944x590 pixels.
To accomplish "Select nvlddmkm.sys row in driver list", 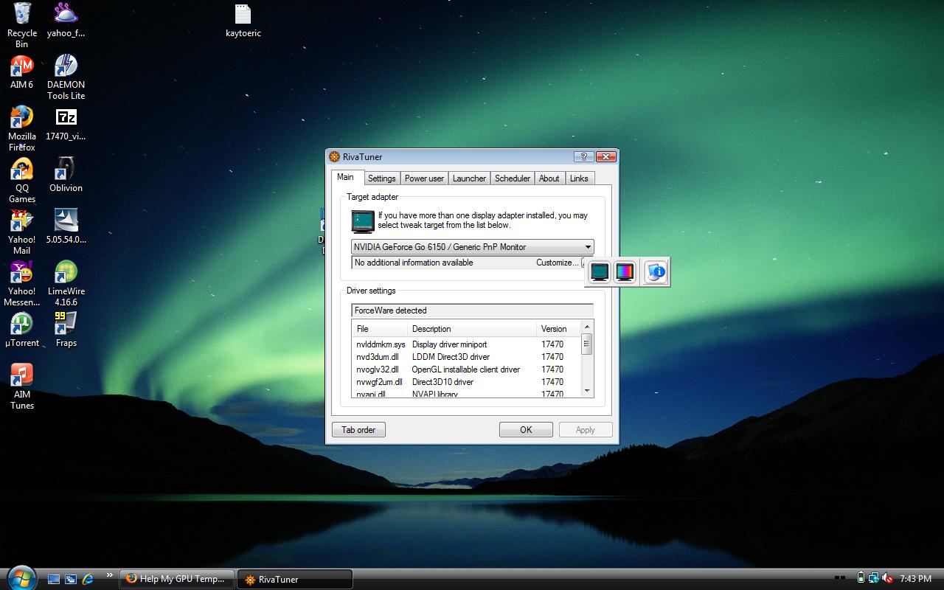I will coord(467,344).
